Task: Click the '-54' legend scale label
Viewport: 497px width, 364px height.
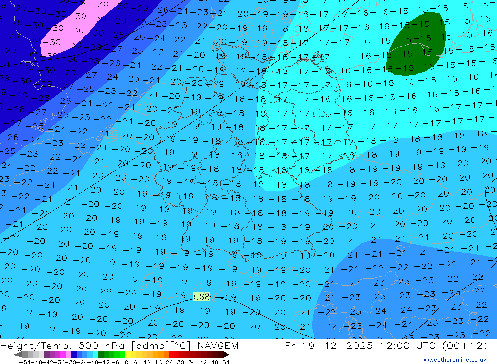Action: point(25,362)
